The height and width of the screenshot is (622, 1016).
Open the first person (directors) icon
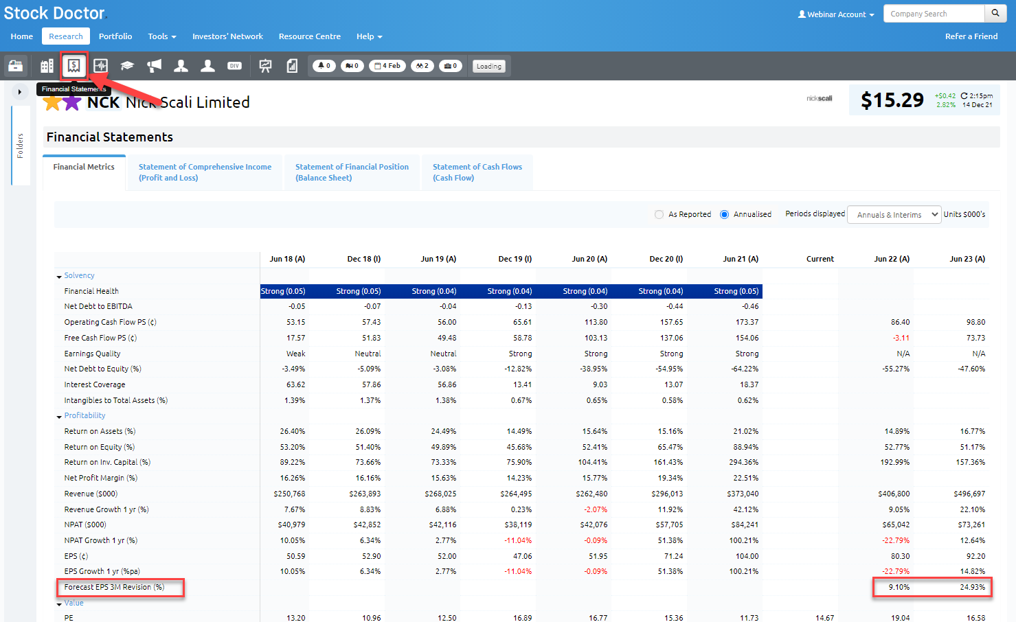[181, 66]
